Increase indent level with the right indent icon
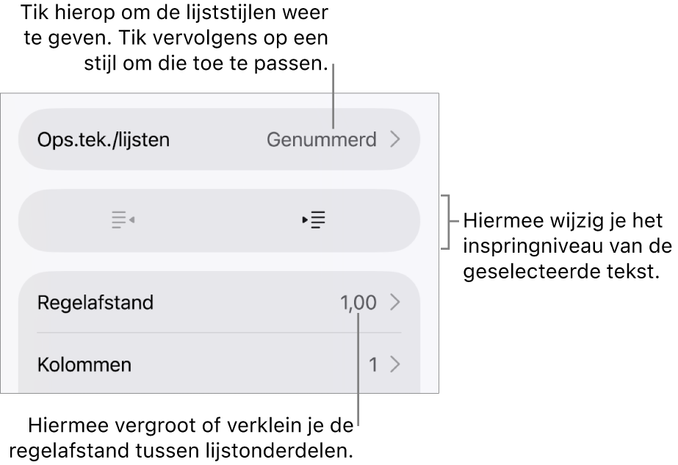The image size is (678, 465). 314,220
